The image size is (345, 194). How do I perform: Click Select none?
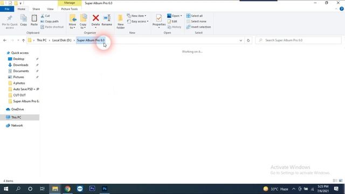pyautogui.click(x=196, y=22)
